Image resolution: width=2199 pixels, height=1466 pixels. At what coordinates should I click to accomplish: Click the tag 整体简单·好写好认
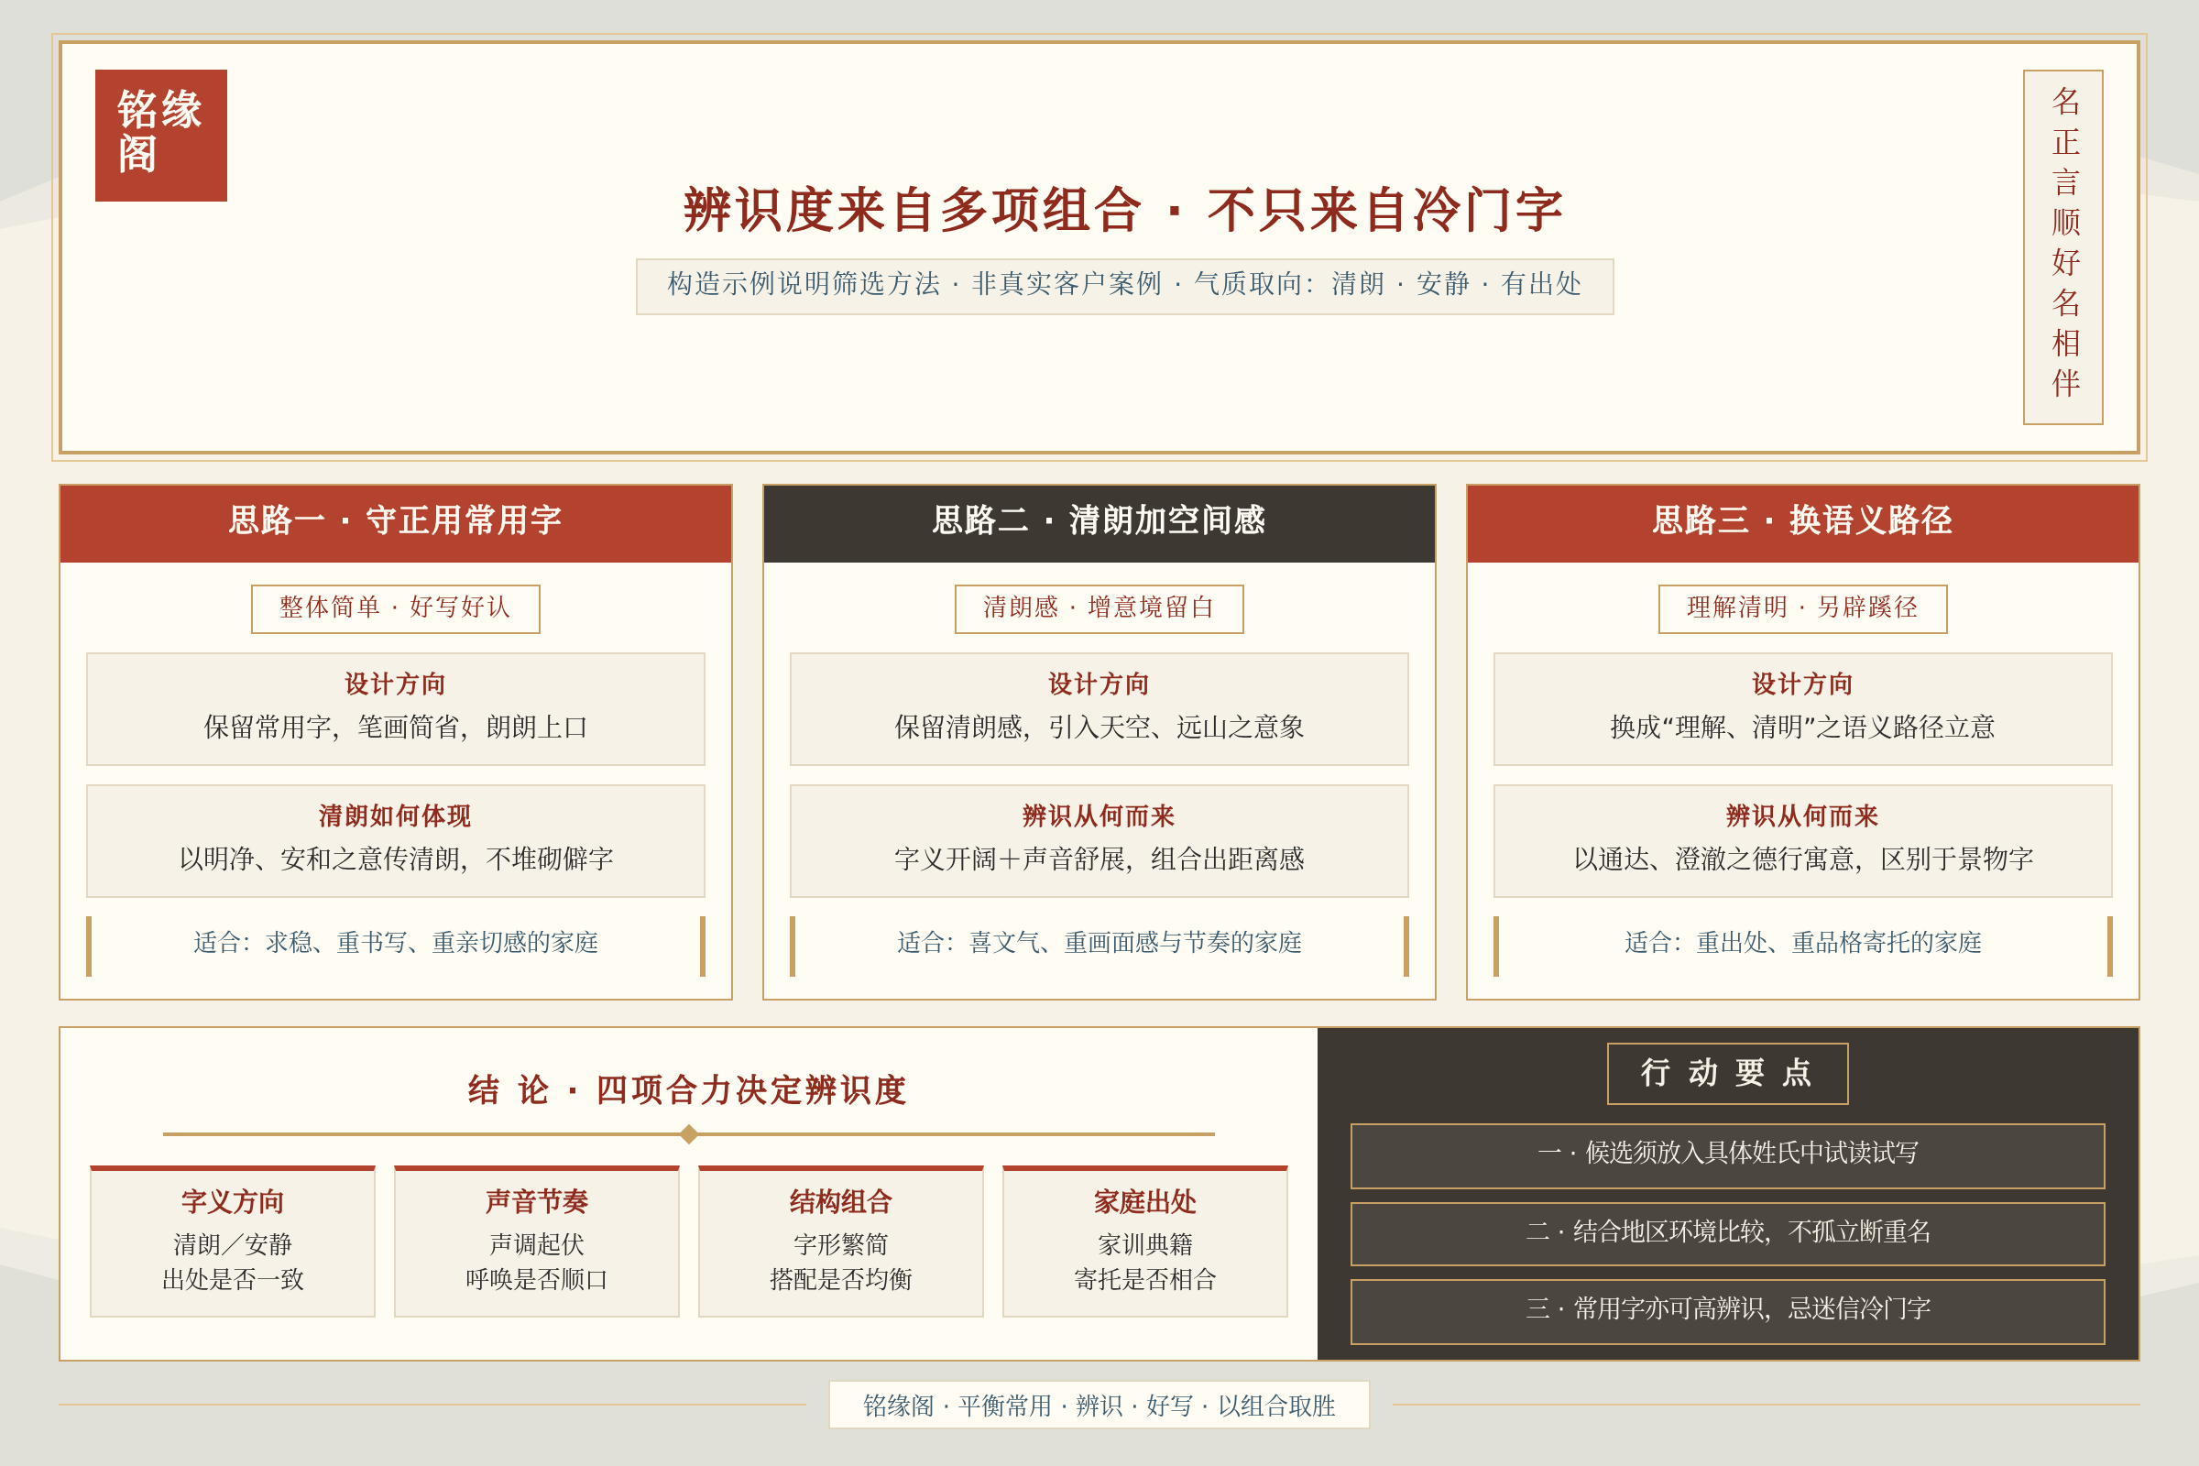tap(396, 608)
